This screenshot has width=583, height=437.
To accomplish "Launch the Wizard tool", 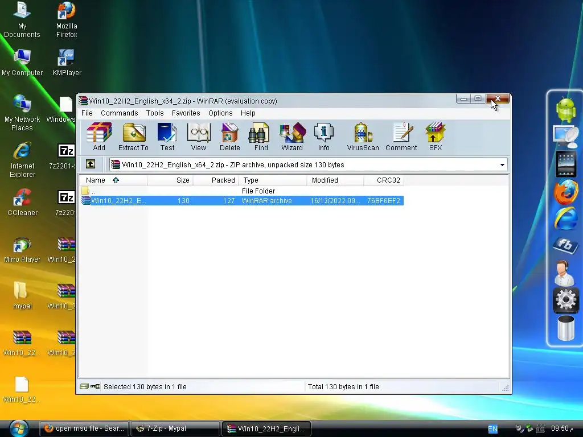I will coord(292,137).
